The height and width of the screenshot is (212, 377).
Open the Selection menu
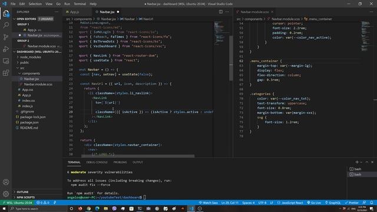(35, 4)
